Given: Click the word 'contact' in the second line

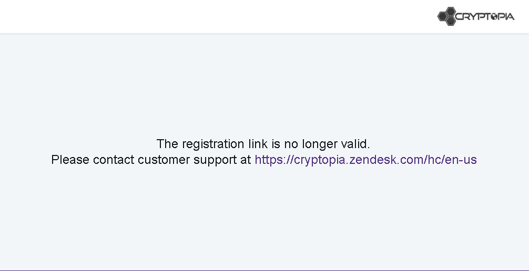Looking at the screenshot, I should coord(114,160).
